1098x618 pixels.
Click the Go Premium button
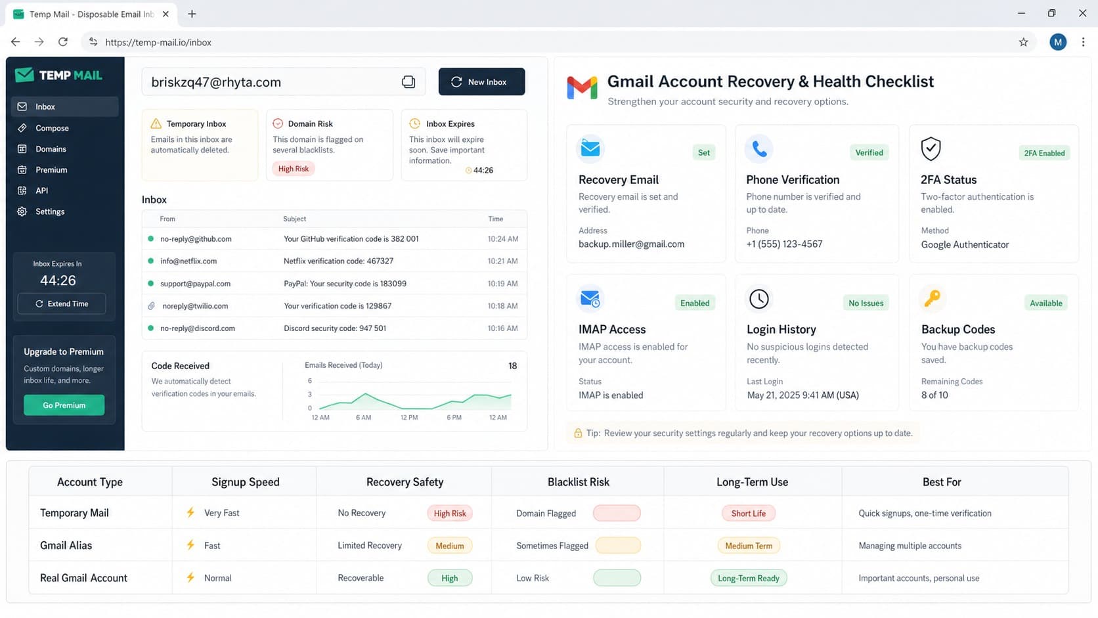pyautogui.click(x=64, y=405)
